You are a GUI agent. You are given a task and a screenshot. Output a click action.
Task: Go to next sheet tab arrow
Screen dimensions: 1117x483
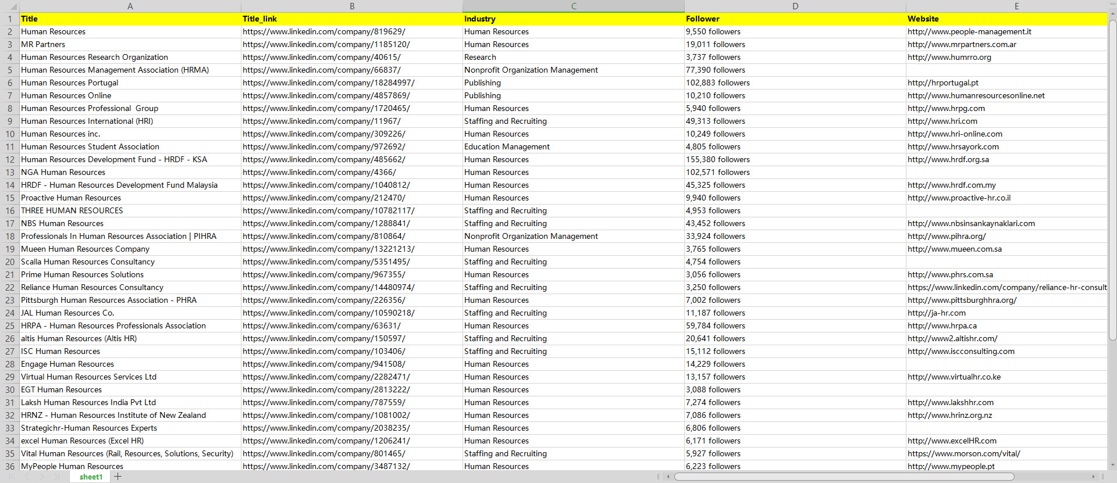point(41,477)
